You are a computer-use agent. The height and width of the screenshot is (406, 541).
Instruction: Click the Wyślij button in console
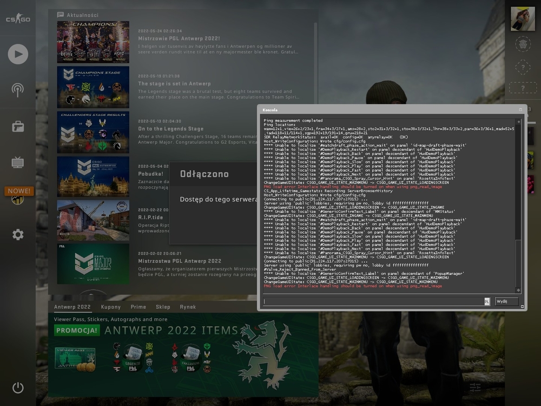[506, 302]
